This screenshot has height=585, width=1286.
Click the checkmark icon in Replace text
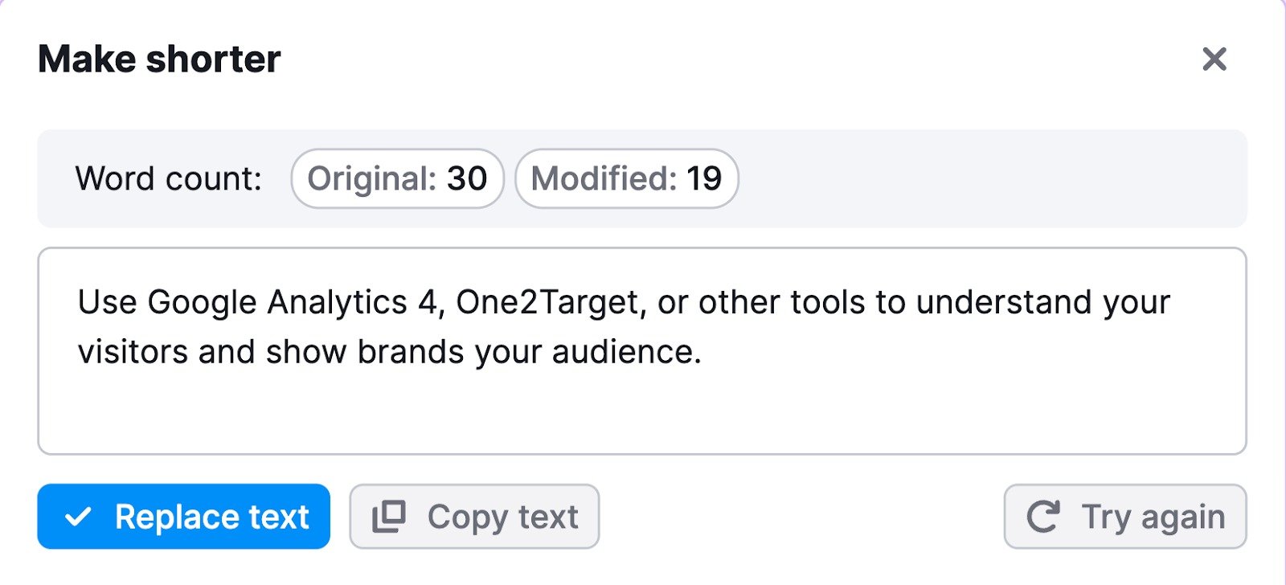click(78, 517)
